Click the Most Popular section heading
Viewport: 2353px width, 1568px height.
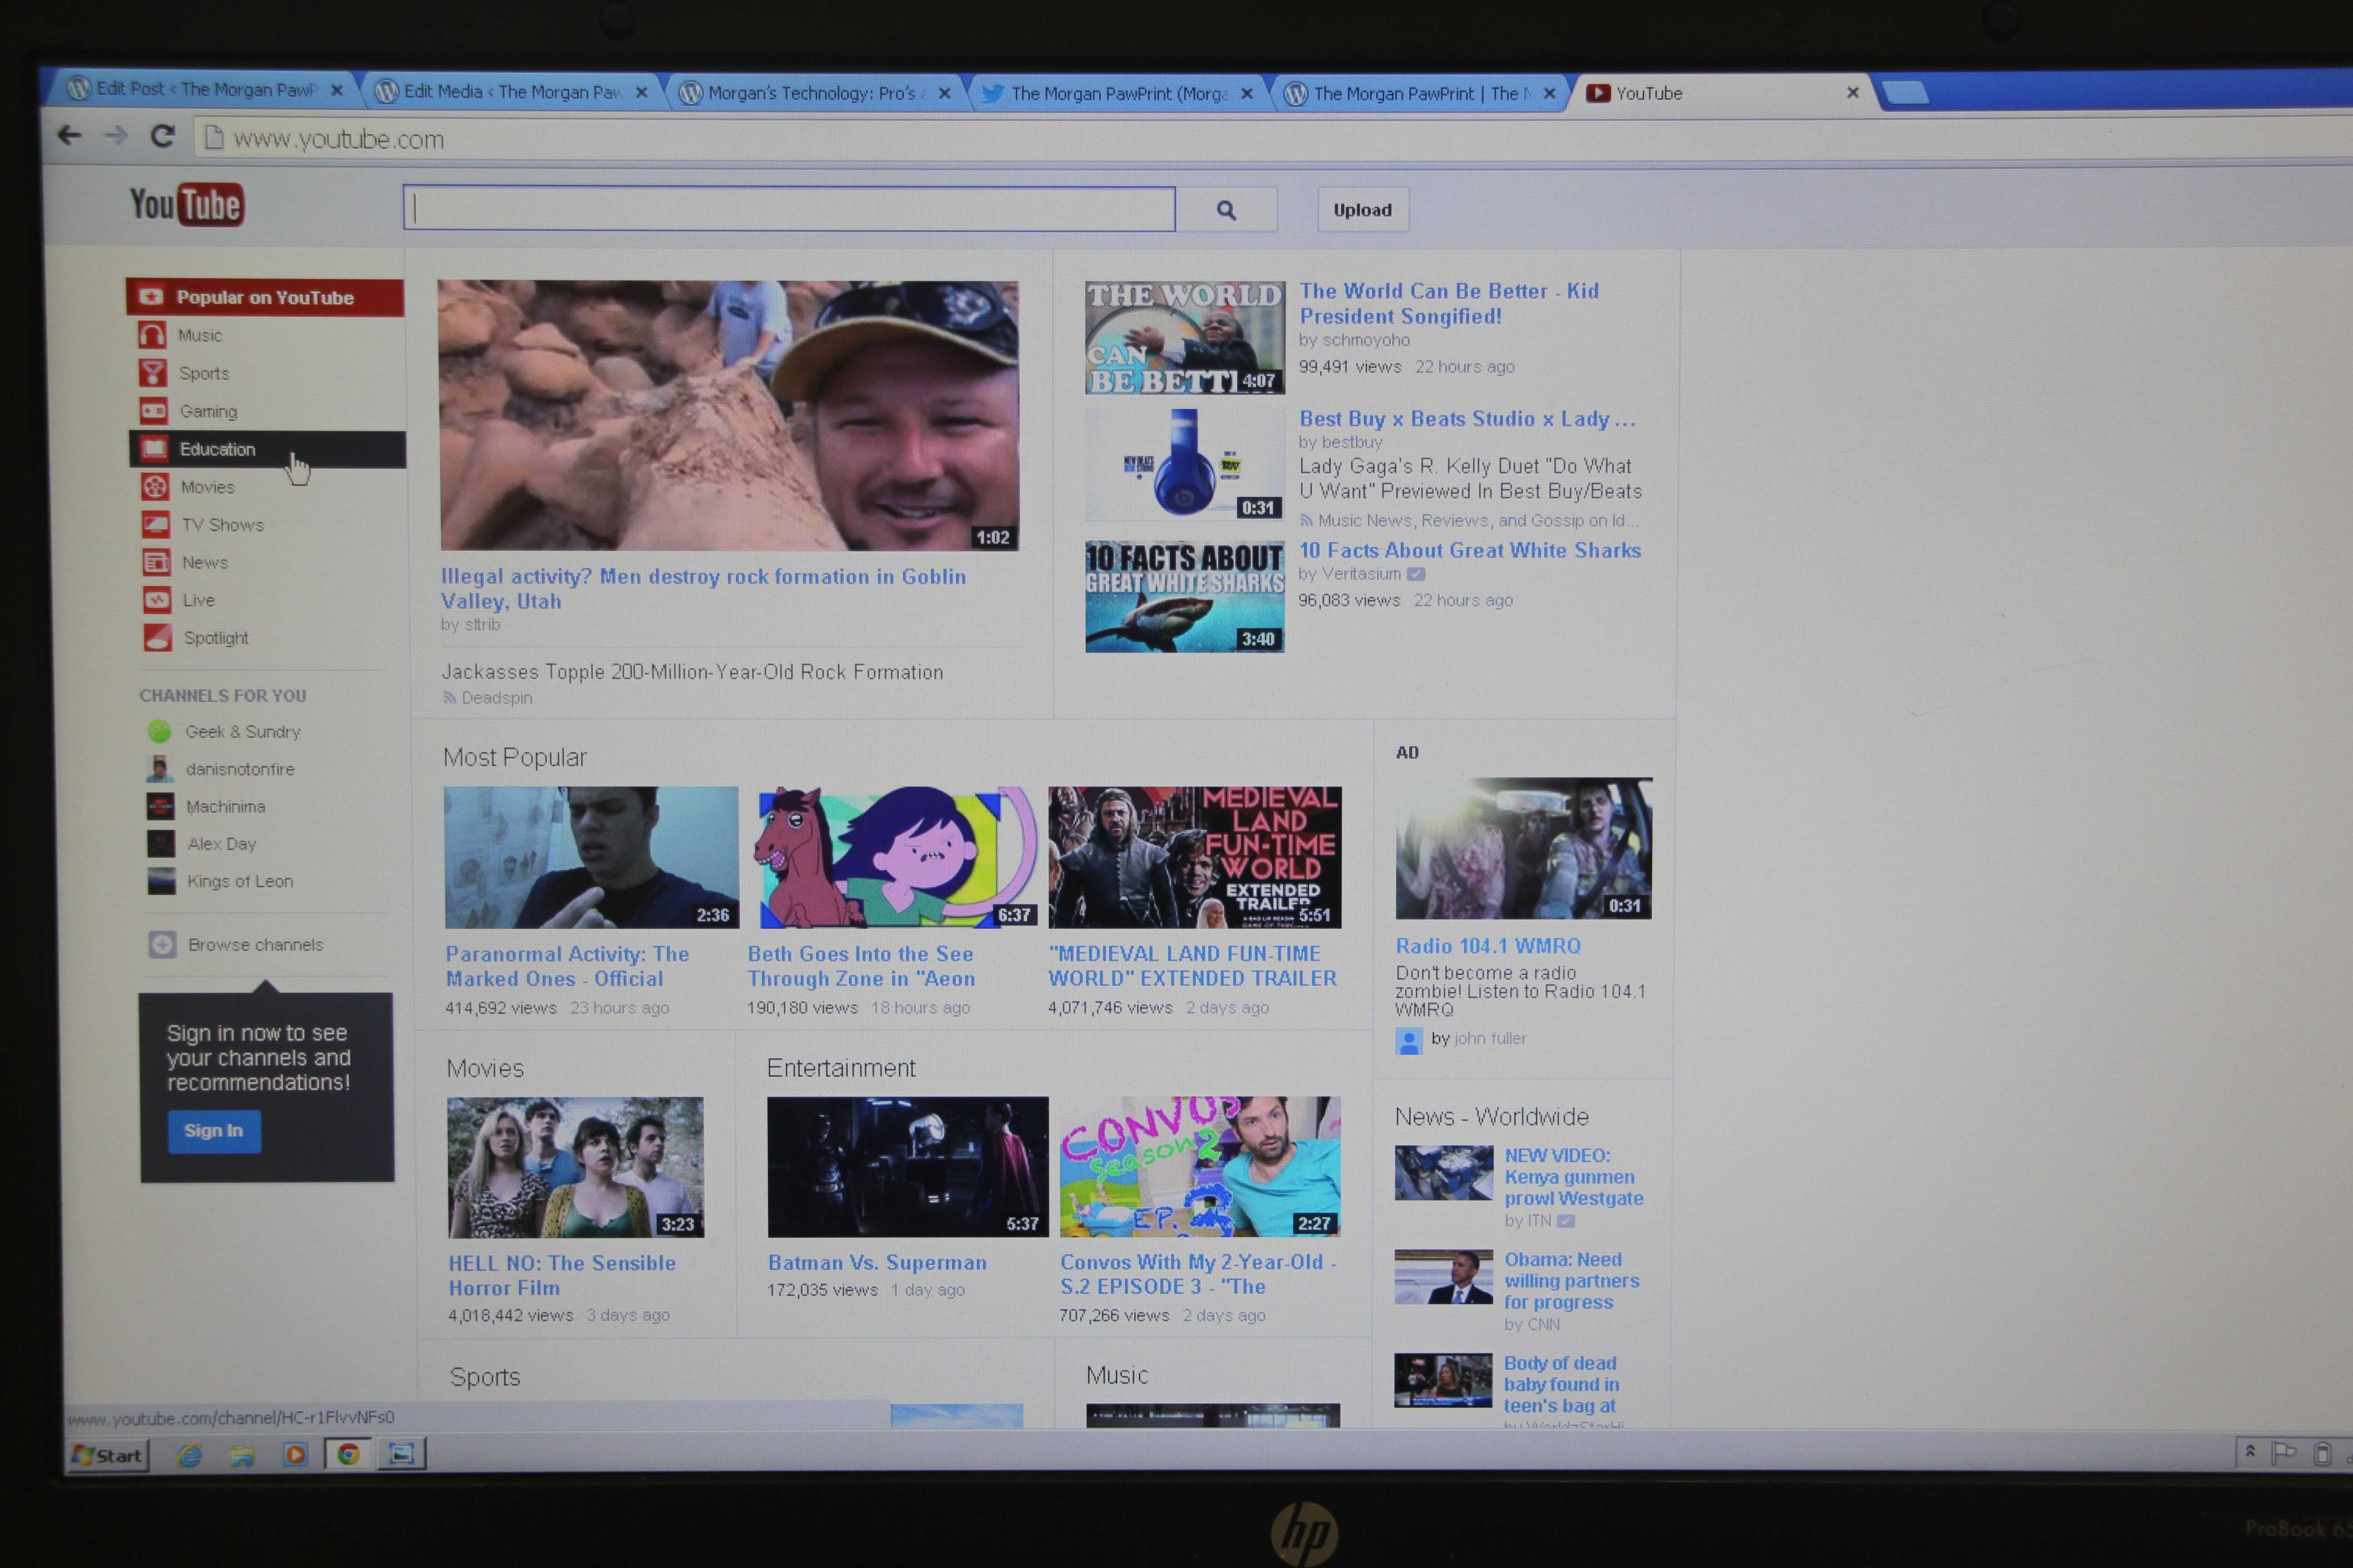tap(515, 757)
